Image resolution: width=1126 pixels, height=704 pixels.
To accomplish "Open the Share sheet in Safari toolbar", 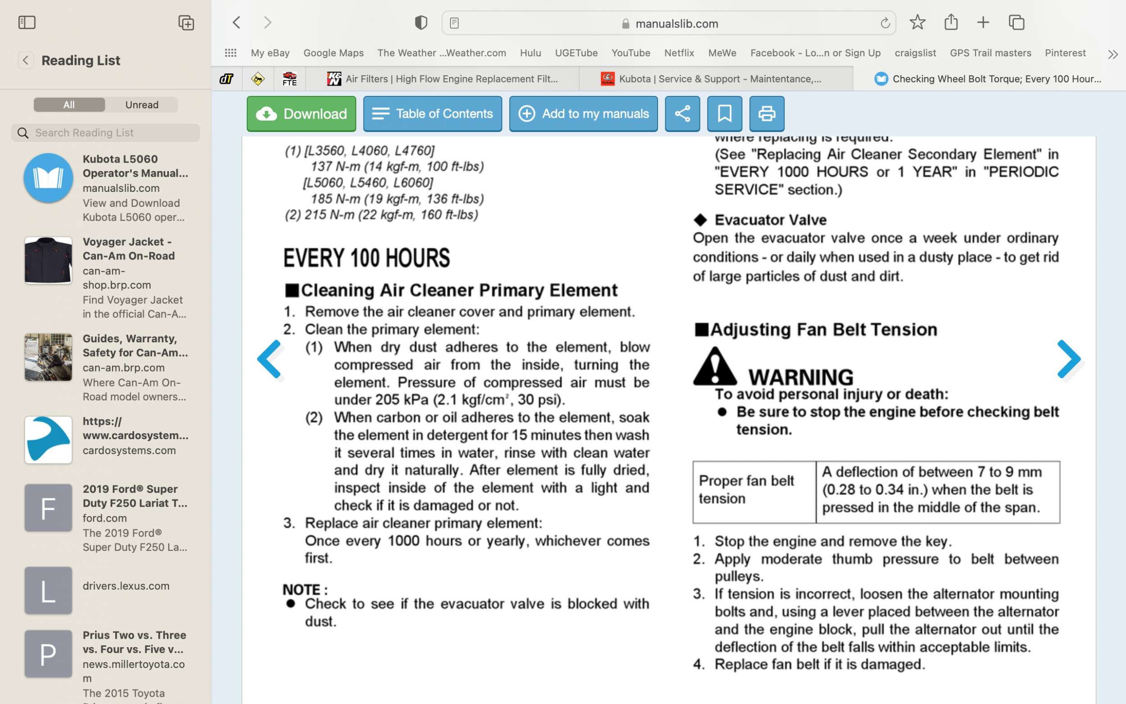I will 951,22.
